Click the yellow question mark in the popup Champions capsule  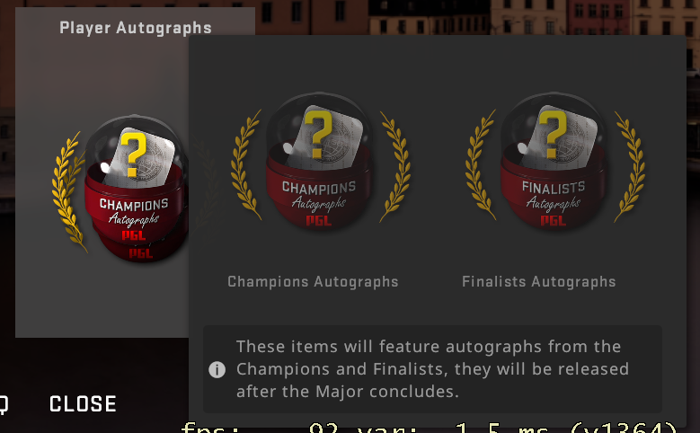[x=318, y=134]
